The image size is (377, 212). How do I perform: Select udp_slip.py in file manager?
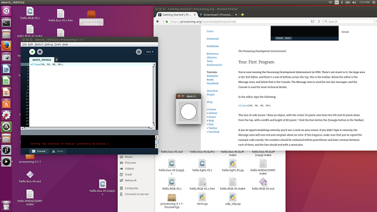232,199
